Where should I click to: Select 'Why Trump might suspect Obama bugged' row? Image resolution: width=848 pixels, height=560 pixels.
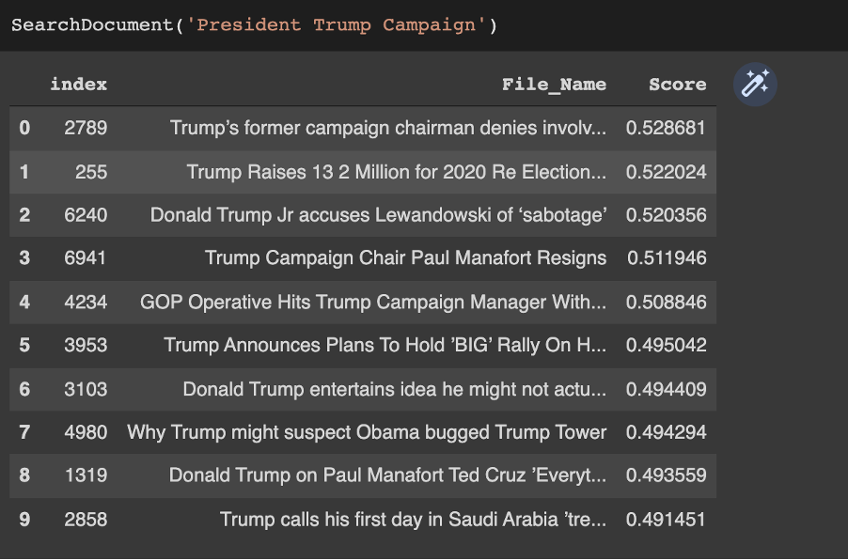pos(367,432)
